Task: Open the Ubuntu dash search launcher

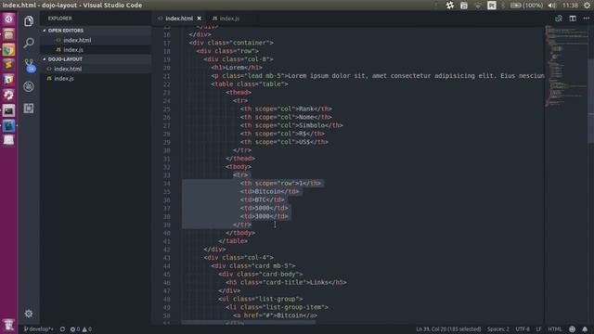Action: 8,19
